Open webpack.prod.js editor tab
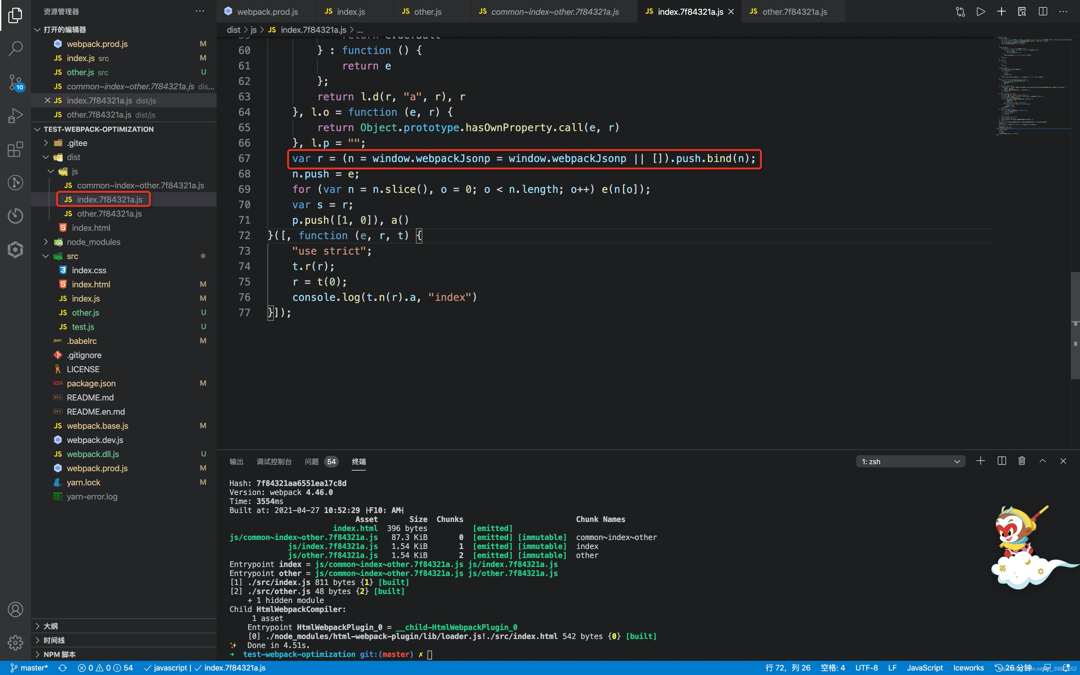The height and width of the screenshot is (675, 1080). [264, 12]
